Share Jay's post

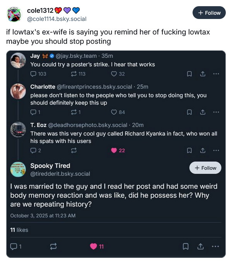click(x=202, y=74)
